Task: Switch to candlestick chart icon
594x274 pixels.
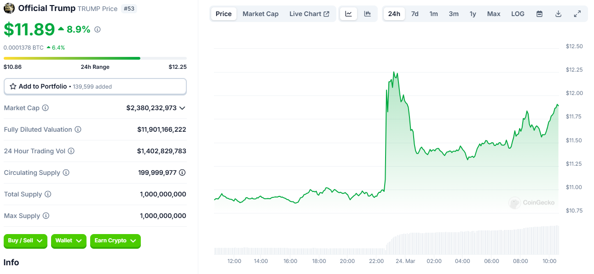Action: click(x=367, y=14)
